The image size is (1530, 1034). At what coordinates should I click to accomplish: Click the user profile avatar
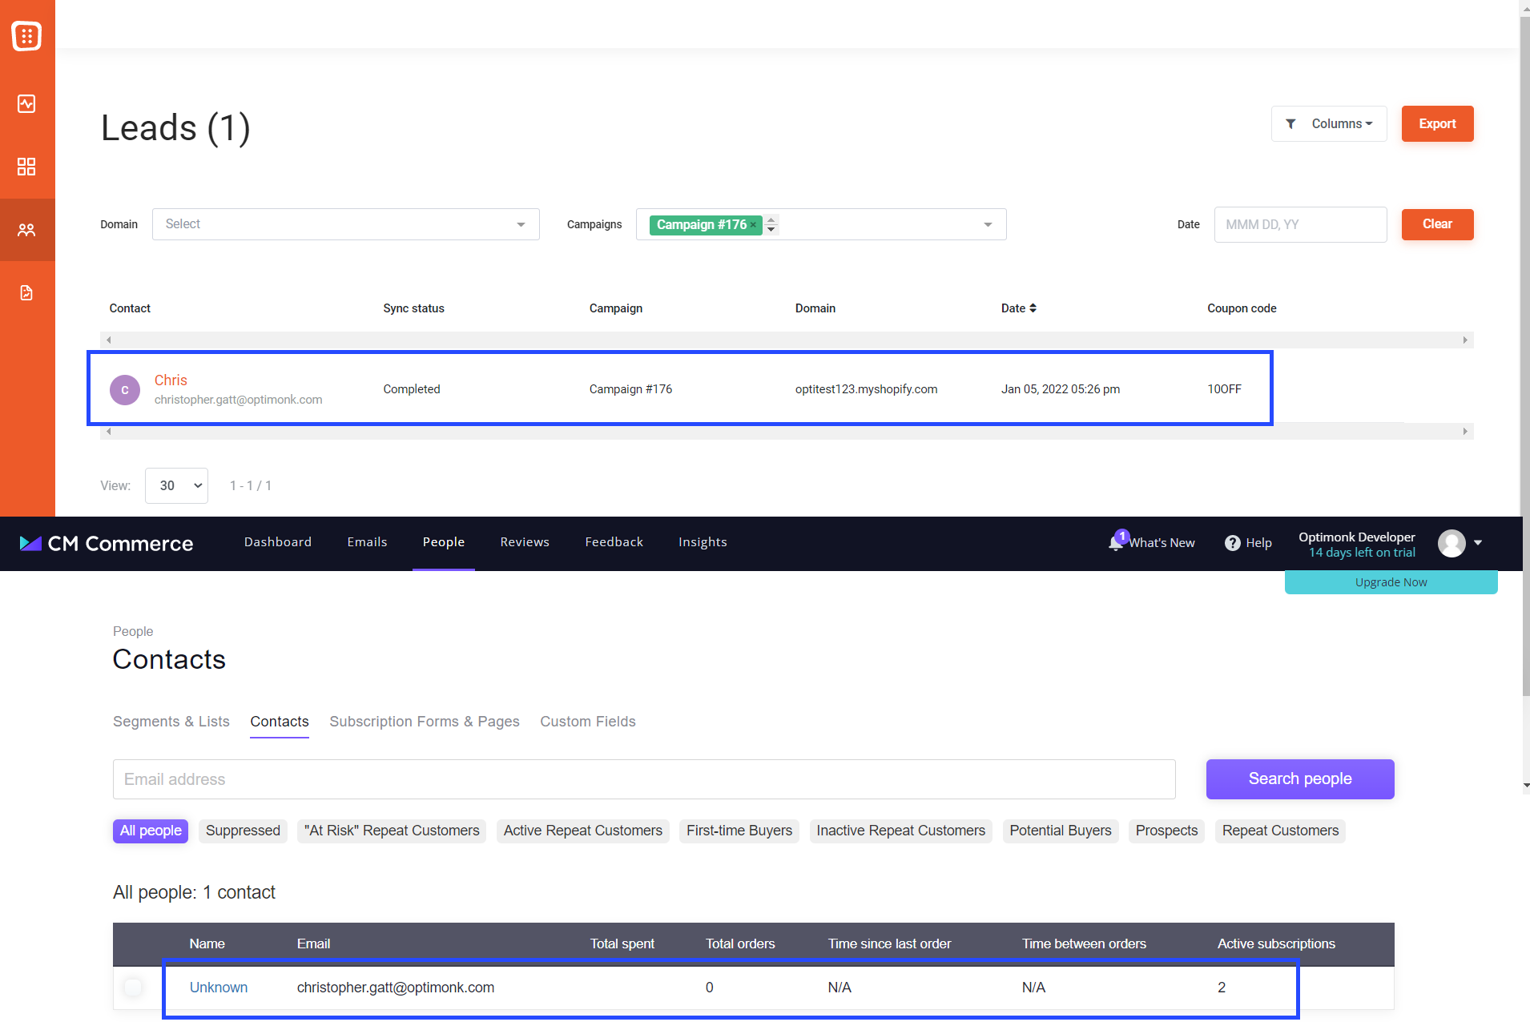[1451, 543]
